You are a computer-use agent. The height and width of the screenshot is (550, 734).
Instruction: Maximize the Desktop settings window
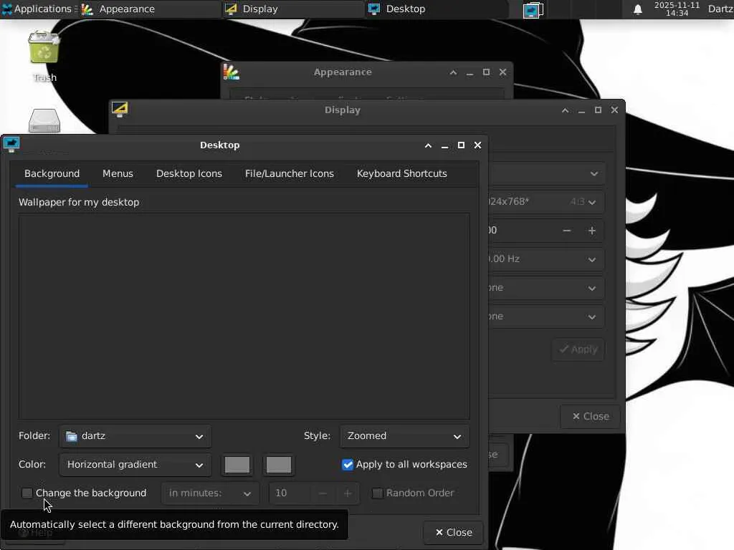[x=461, y=145]
